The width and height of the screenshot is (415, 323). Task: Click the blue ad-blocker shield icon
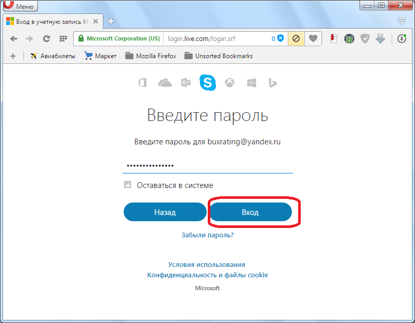pyautogui.click(x=280, y=38)
